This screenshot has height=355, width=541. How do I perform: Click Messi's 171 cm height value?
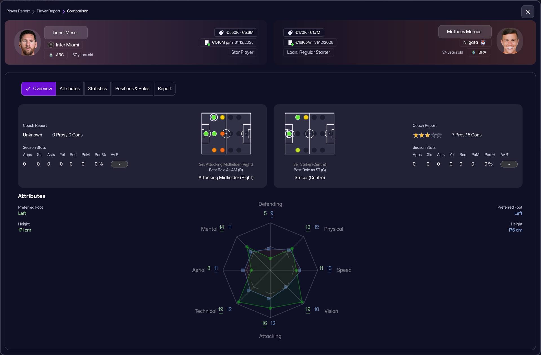point(25,230)
